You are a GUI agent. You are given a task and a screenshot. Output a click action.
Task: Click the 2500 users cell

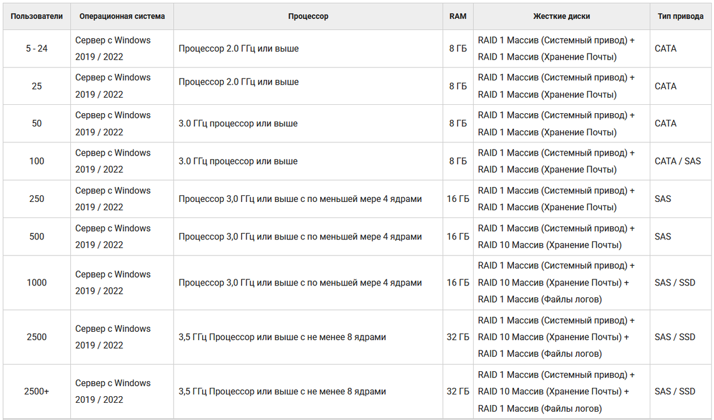pyautogui.click(x=36, y=337)
